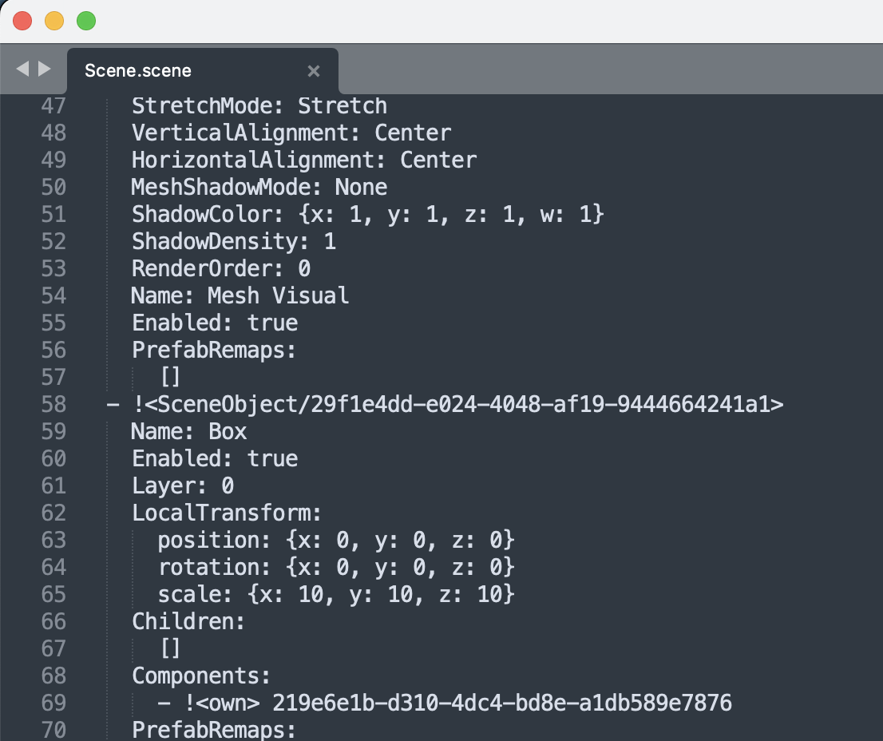This screenshot has width=883, height=741.
Task: Click the red close window button
Action: 22,21
